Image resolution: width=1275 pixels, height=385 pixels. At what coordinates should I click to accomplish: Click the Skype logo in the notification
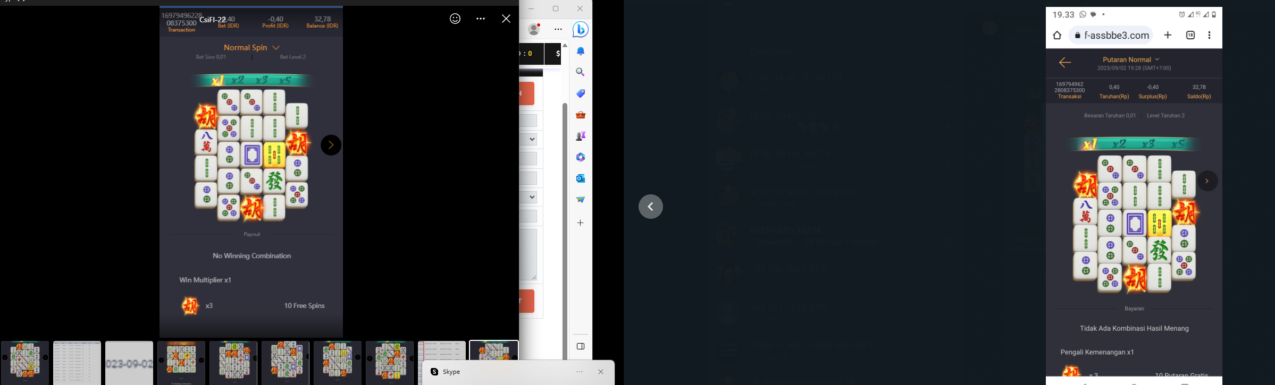[434, 372]
